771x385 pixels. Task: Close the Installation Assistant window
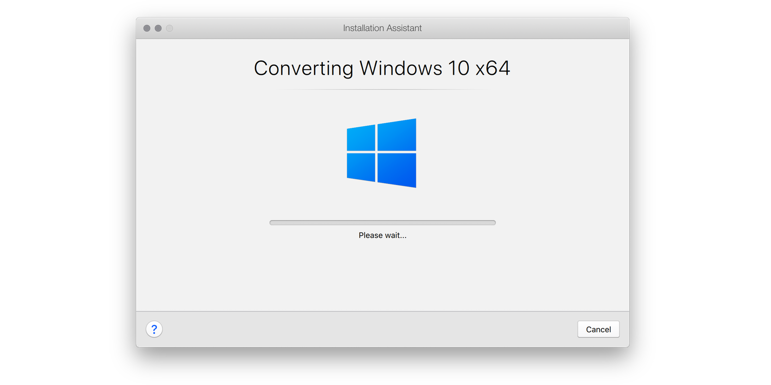click(147, 28)
